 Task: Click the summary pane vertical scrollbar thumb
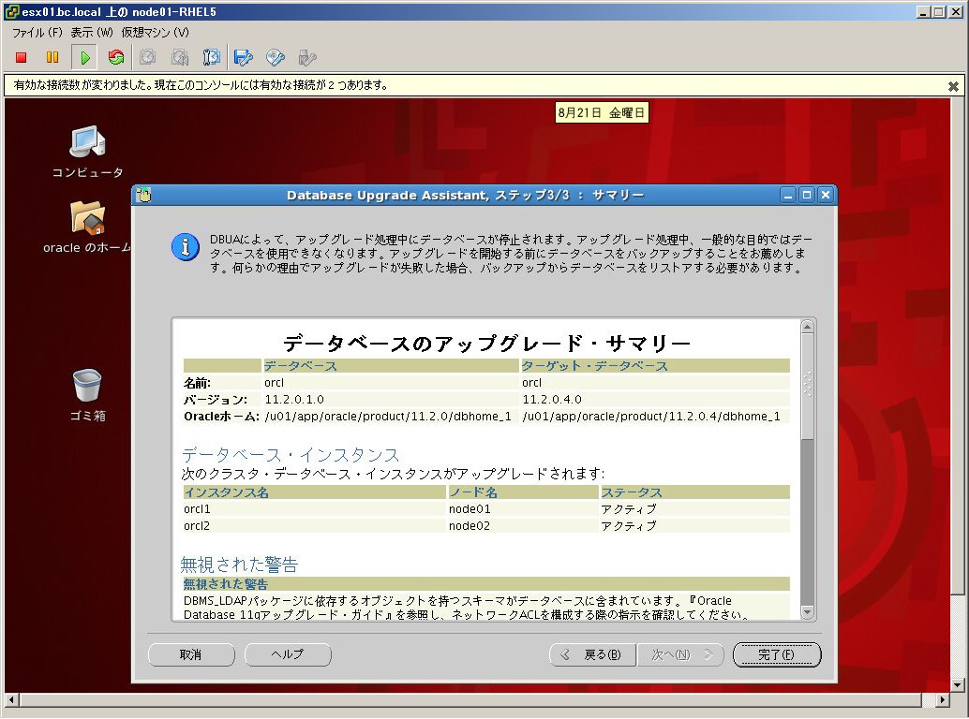coord(807,387)
